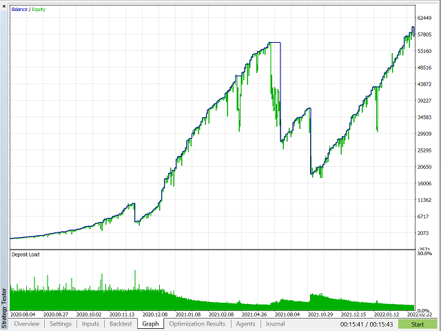
Task: Select the Graph tab
Action: (150, 323)
